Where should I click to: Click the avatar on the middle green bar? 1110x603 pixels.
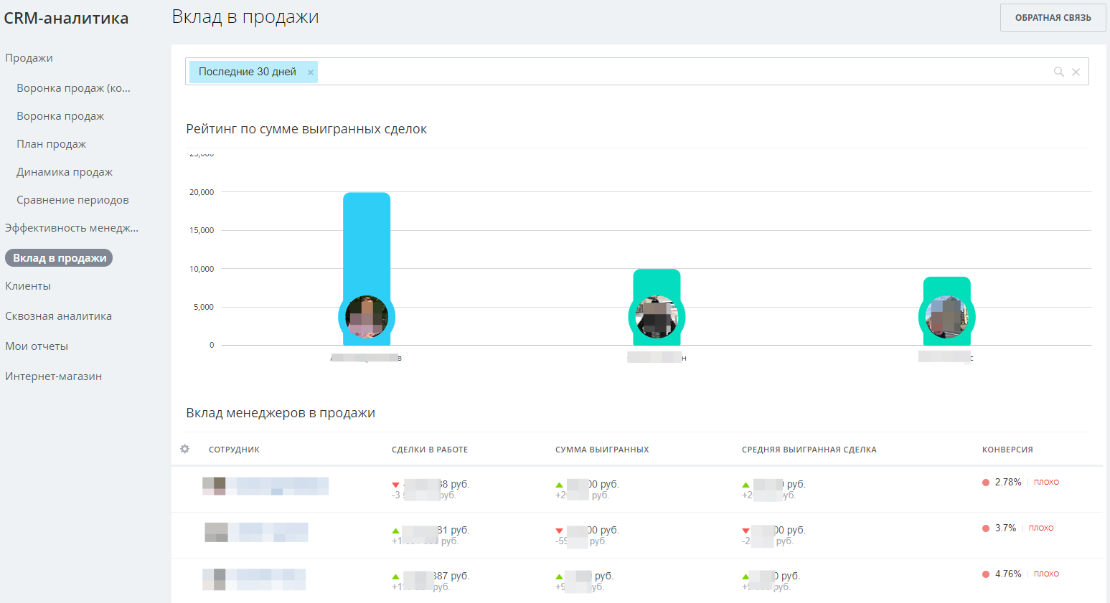[657, 317]
